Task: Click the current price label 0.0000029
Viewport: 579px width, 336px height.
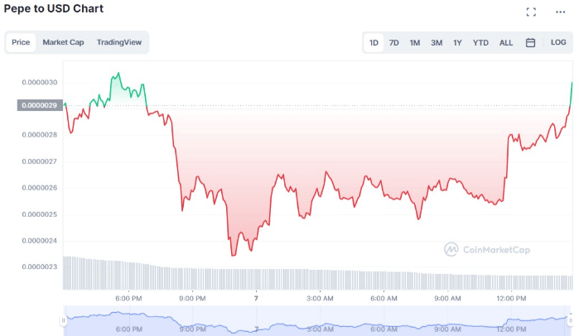Action: tap(40, 105)
